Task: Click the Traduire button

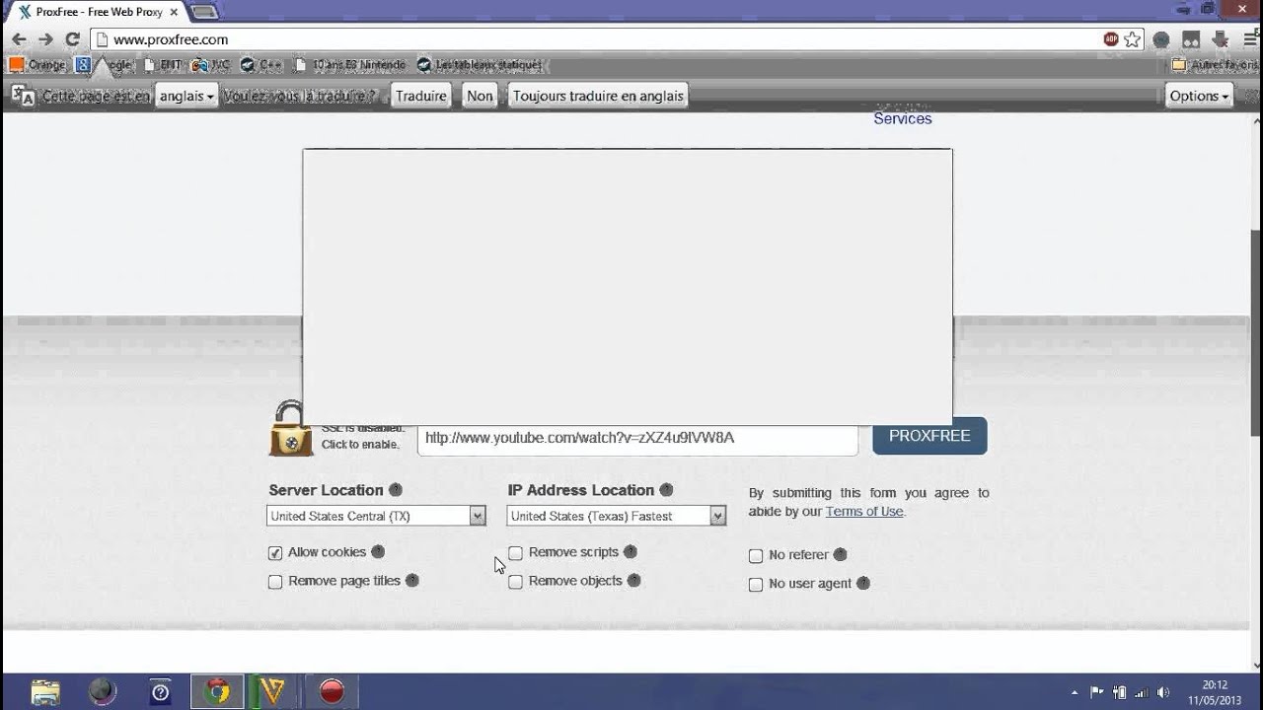Action: coord(421,96)
